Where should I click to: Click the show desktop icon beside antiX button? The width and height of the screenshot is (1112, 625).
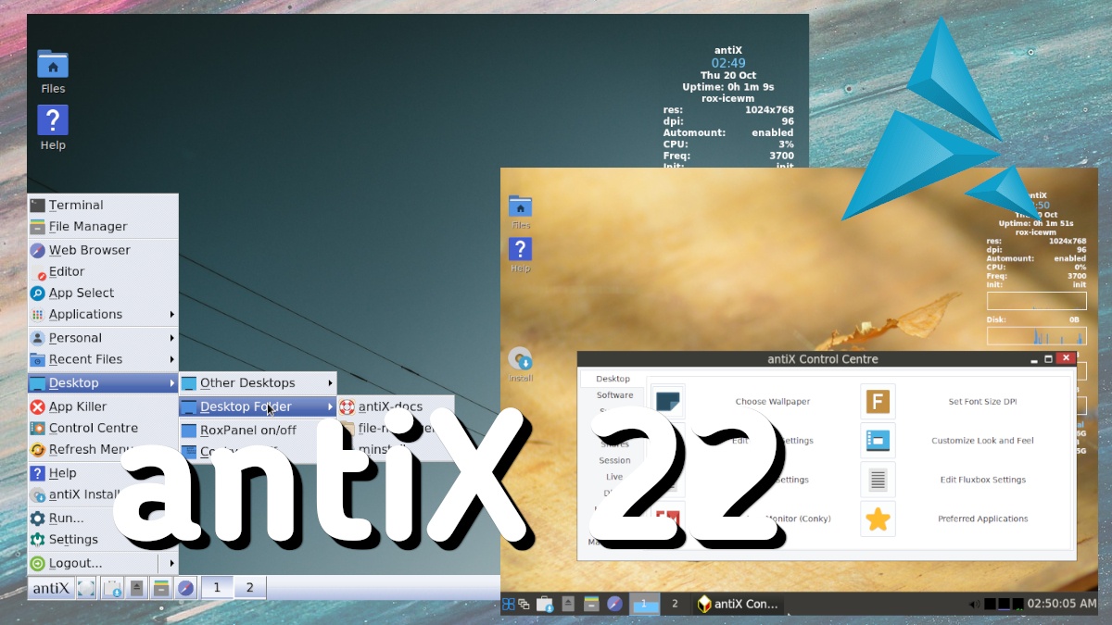pyautogui.click(x=86, y=587)
